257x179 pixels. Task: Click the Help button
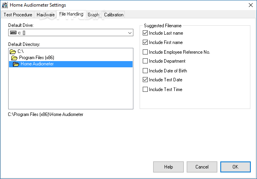168,167
